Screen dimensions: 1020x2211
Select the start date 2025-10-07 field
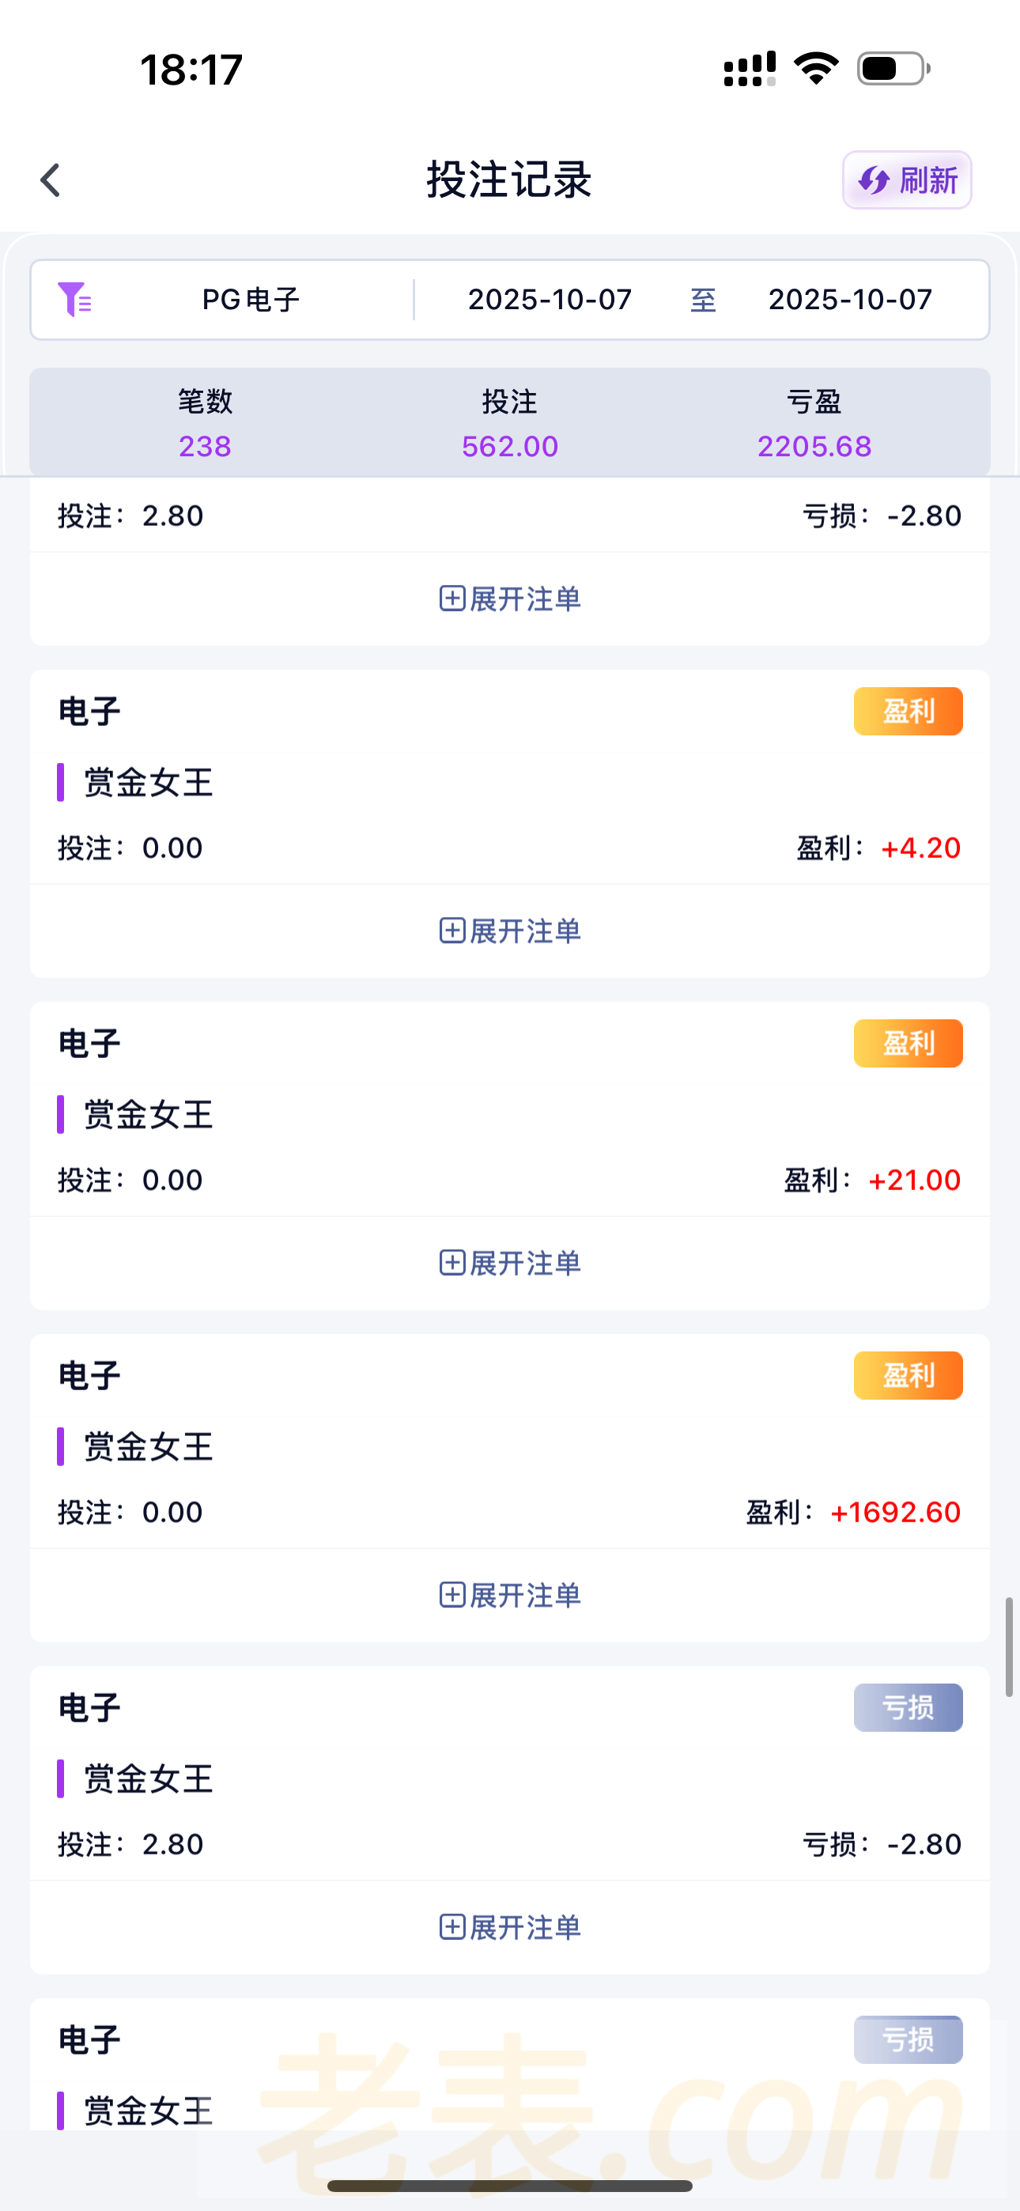click(550, 300)
